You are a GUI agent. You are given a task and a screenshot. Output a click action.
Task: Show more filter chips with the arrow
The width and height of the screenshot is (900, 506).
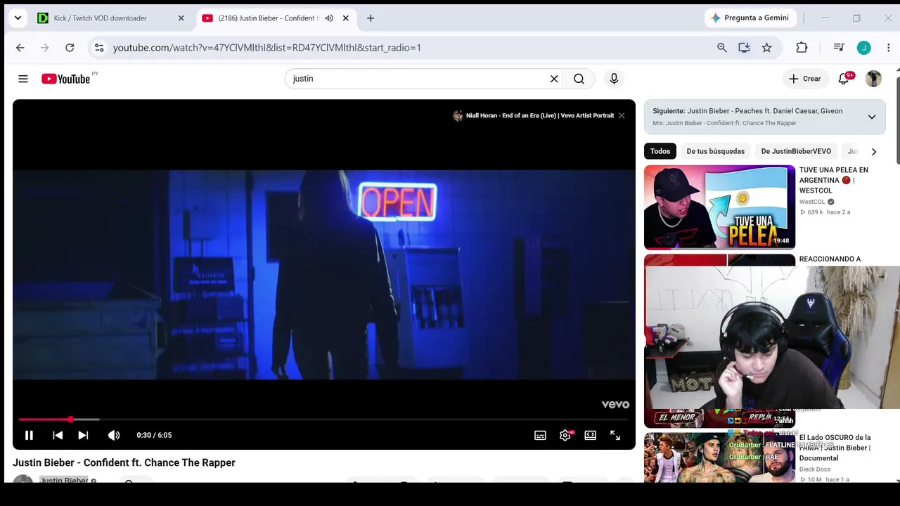[873, 151]
